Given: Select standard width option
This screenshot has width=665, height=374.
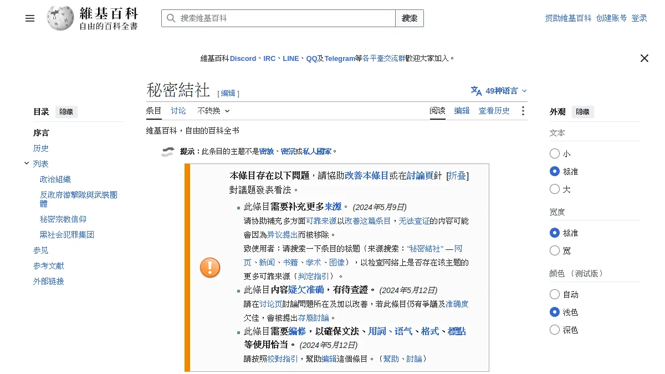Looking at the screenshot, I should click(555, 233).
